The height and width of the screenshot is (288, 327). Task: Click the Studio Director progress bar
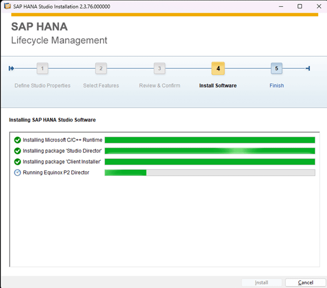tap(210, 151)
